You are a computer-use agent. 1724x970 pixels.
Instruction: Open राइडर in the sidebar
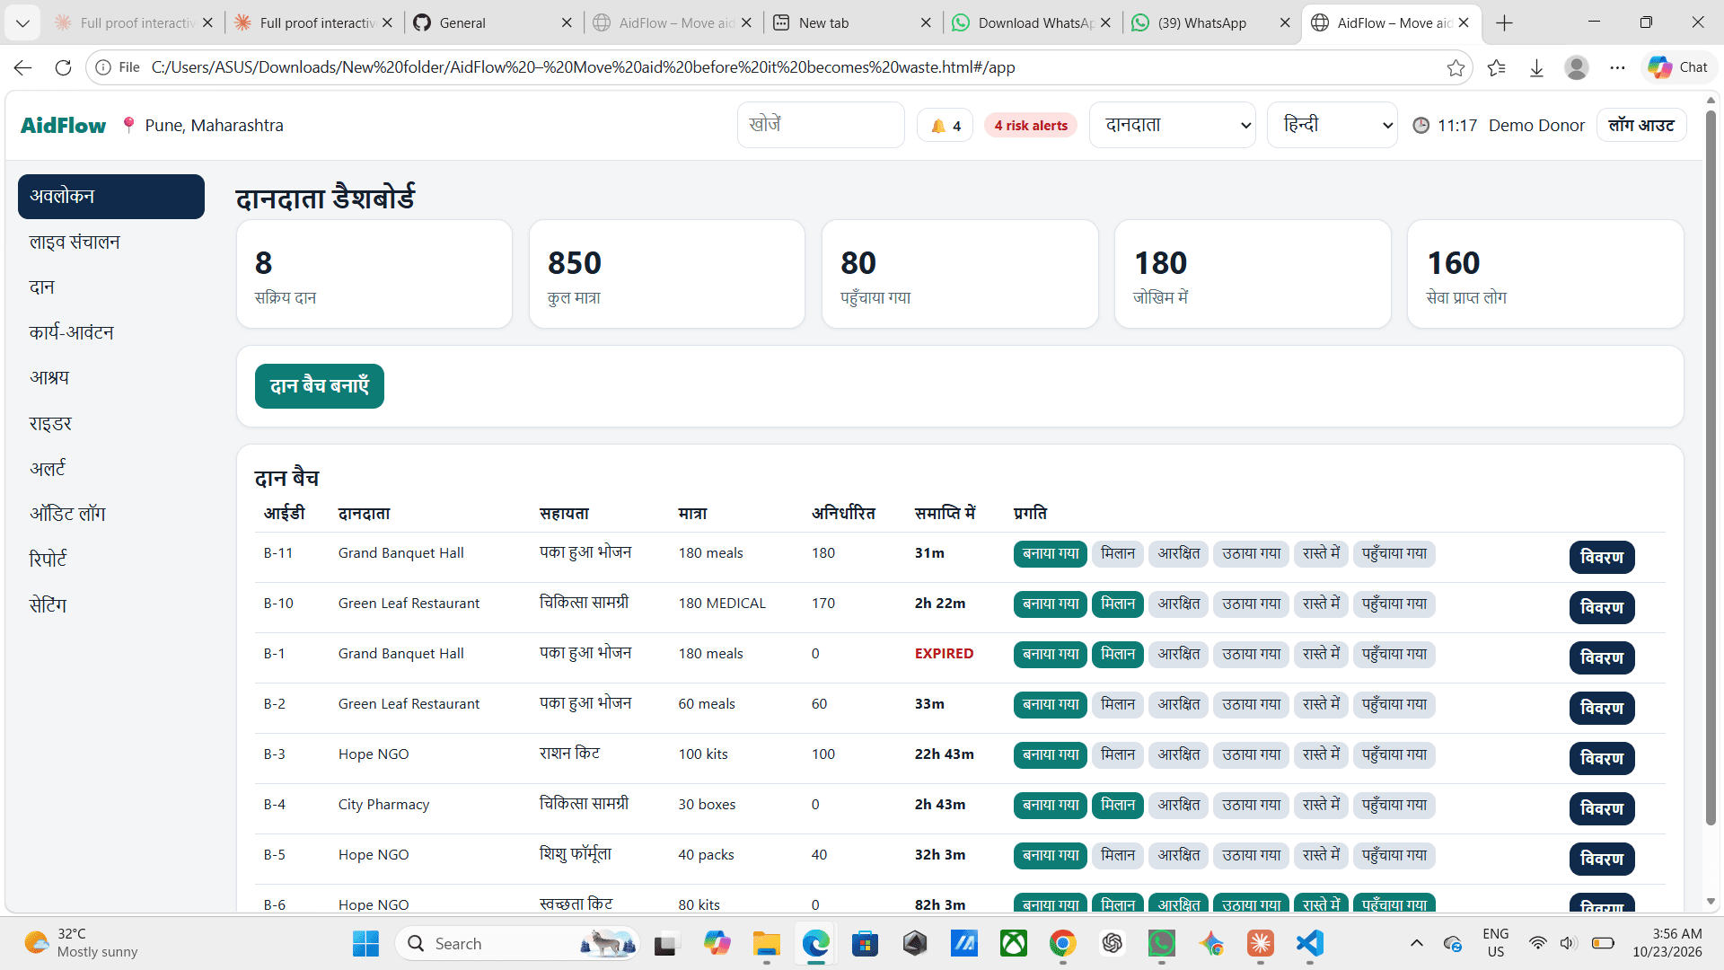111,424
